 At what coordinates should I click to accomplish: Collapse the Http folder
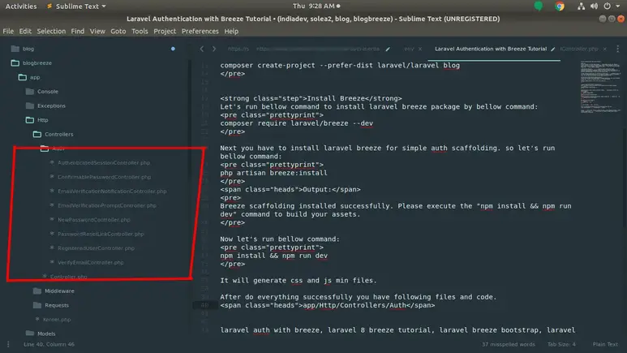(x=29, y=120)
